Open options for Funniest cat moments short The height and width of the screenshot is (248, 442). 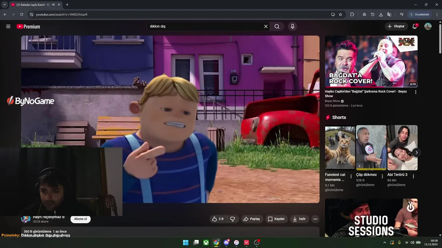(351, 176)
